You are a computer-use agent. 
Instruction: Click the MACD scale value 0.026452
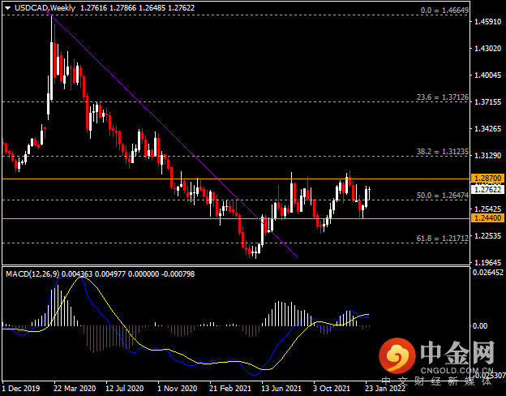(488, 273)
